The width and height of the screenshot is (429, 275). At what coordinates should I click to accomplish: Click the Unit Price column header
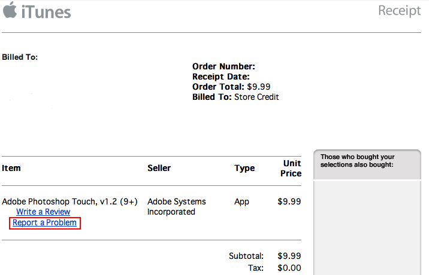tap(291, 168)
